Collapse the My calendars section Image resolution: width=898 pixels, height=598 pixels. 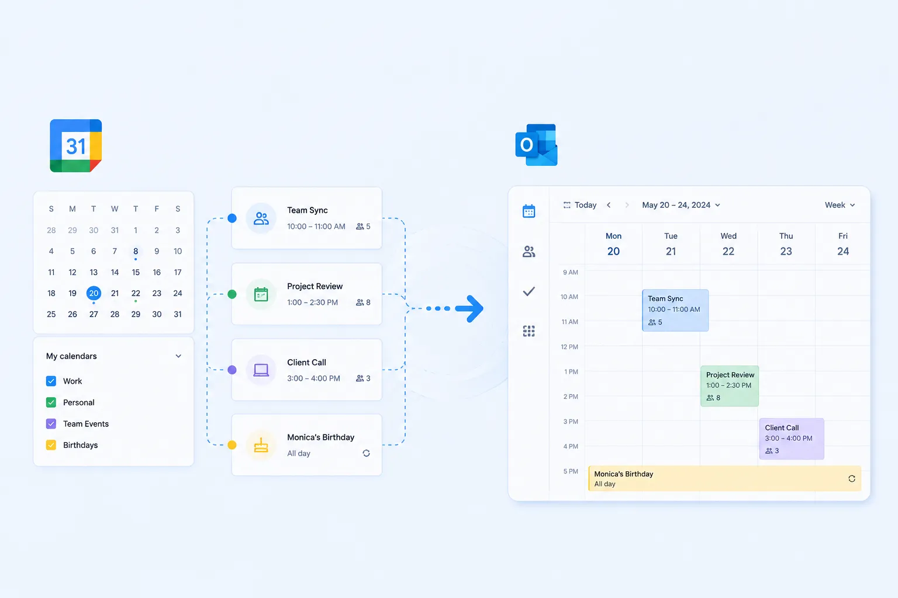point(178,356)
